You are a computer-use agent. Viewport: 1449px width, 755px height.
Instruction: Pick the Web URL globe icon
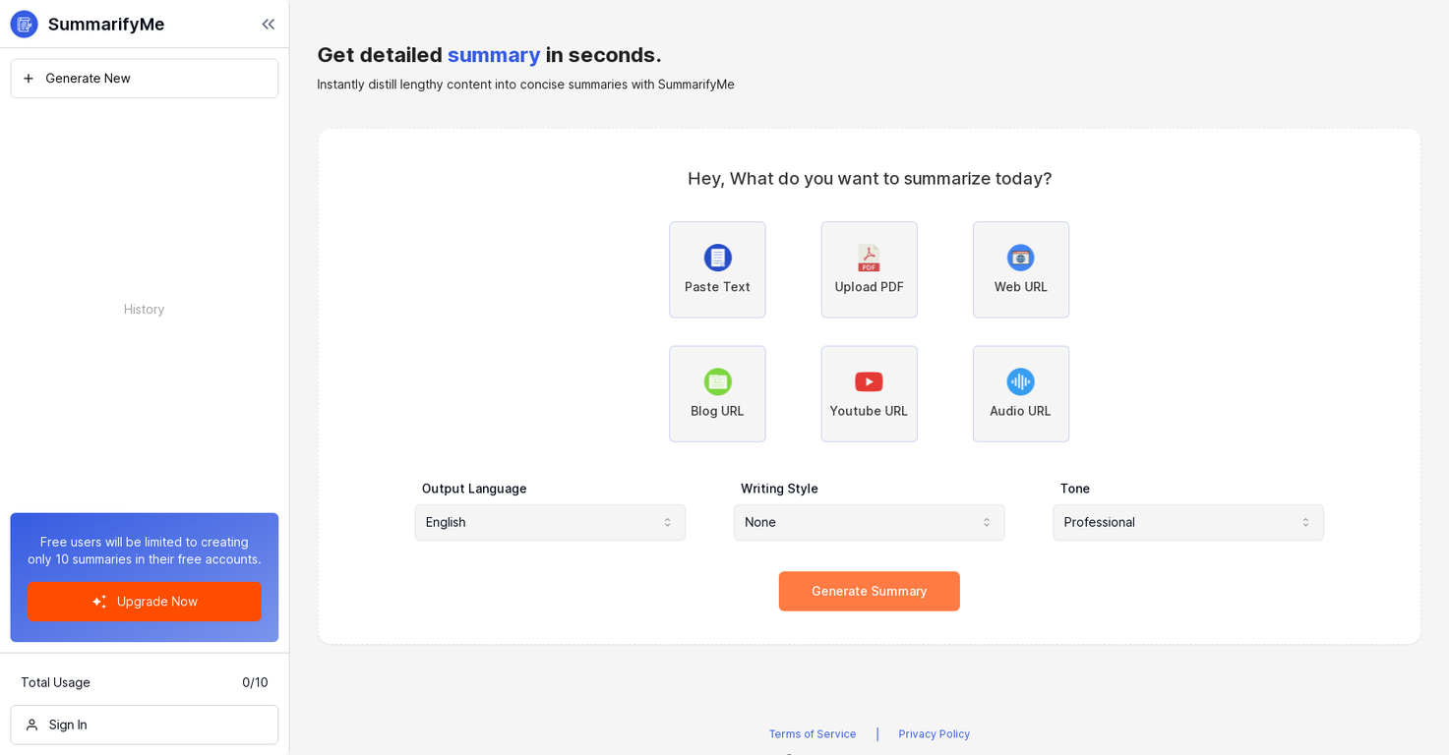[x=1020, y=258]
